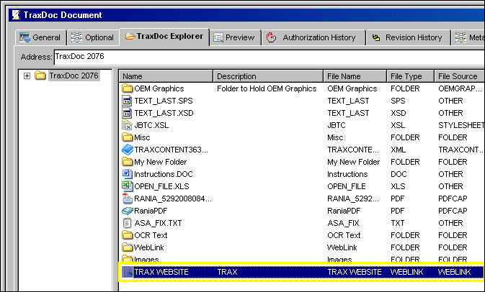The image size is (485, 292).
Task: Sort by the Name column header
Action: click(166, 76)
